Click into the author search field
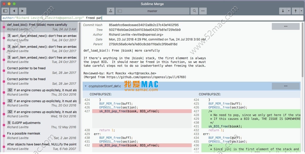 click(x=152, y=18)
